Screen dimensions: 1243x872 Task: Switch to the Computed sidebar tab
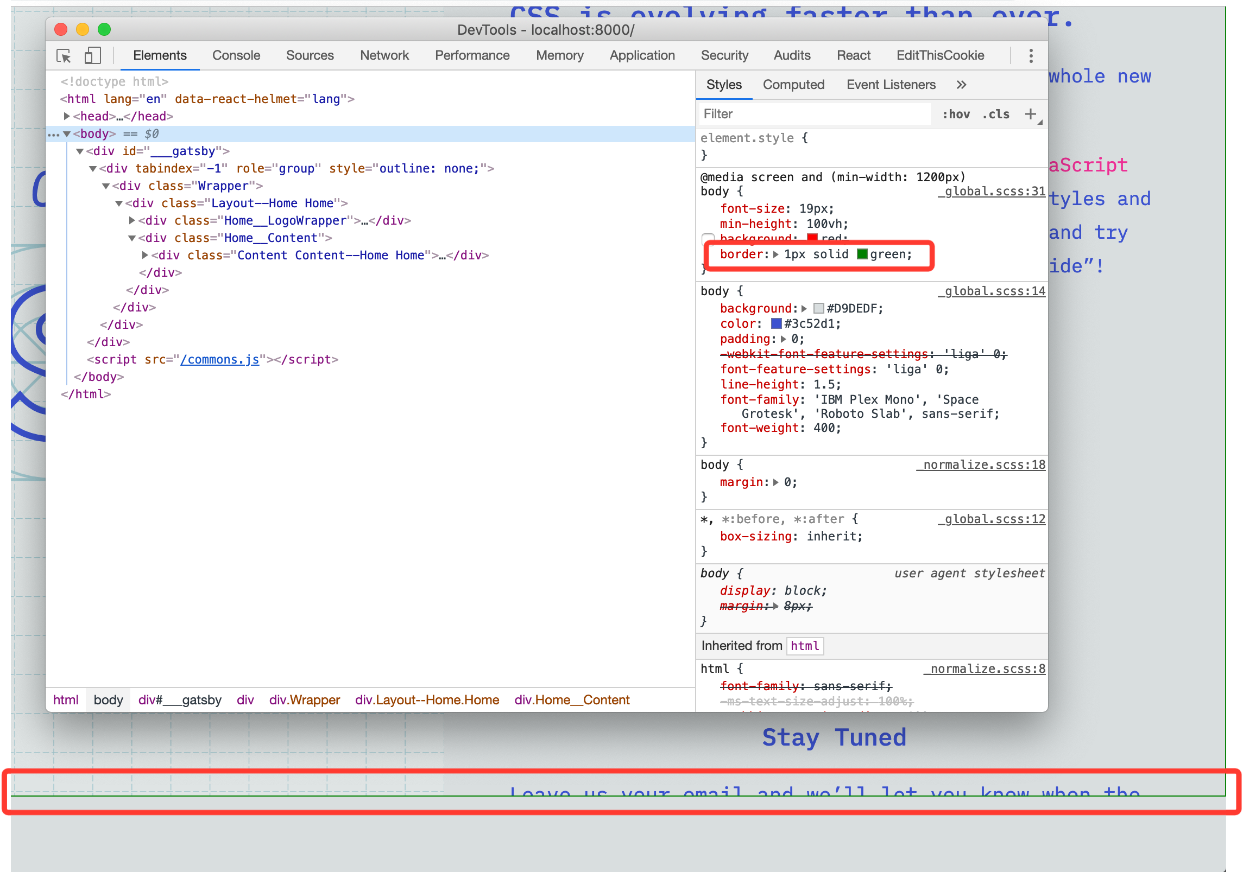click(x=793, y=85)
